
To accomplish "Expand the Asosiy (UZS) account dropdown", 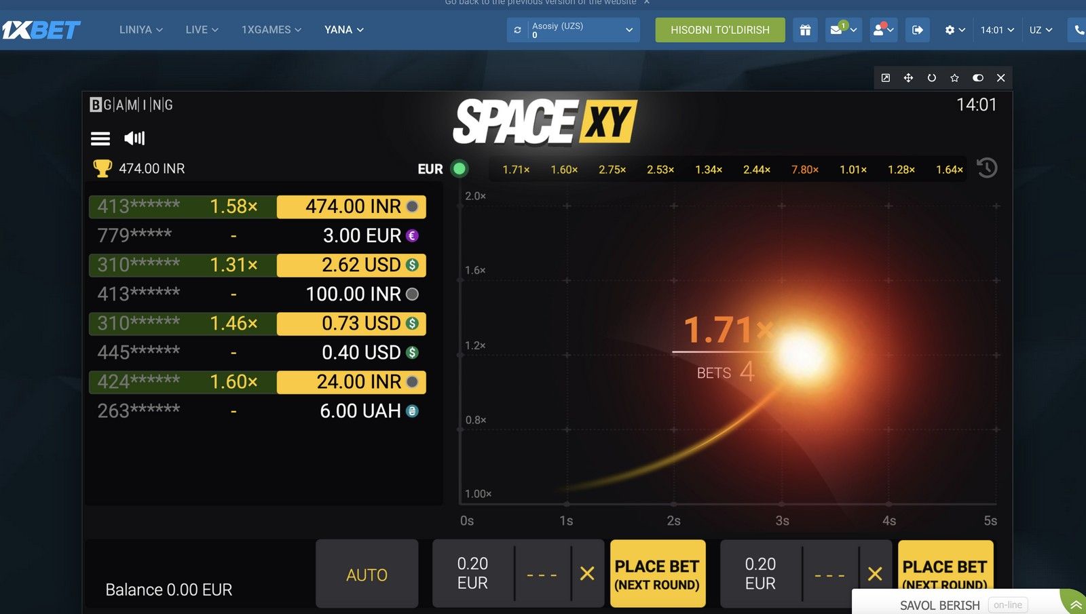I will pyautogui.click(x=629, y=30).
